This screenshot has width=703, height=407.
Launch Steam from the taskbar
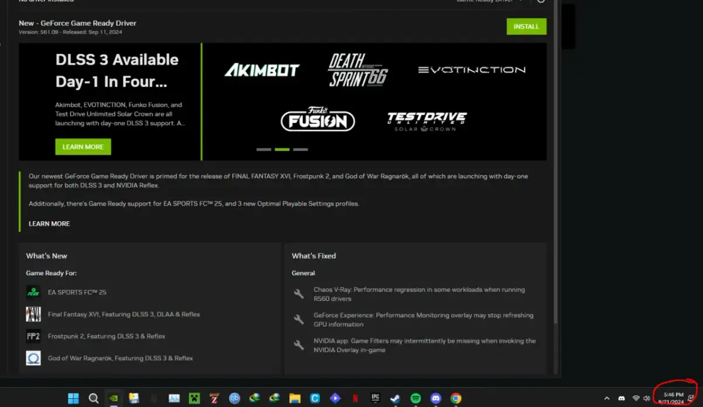[x=395, y=398]
